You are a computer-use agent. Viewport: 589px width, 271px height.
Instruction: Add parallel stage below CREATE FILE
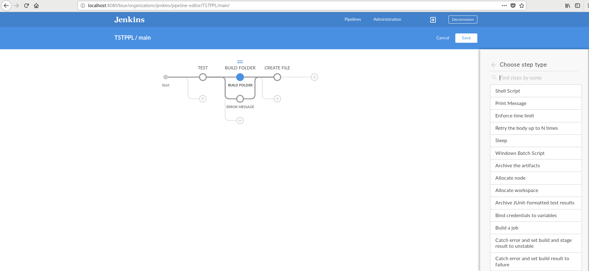point(277,99)
